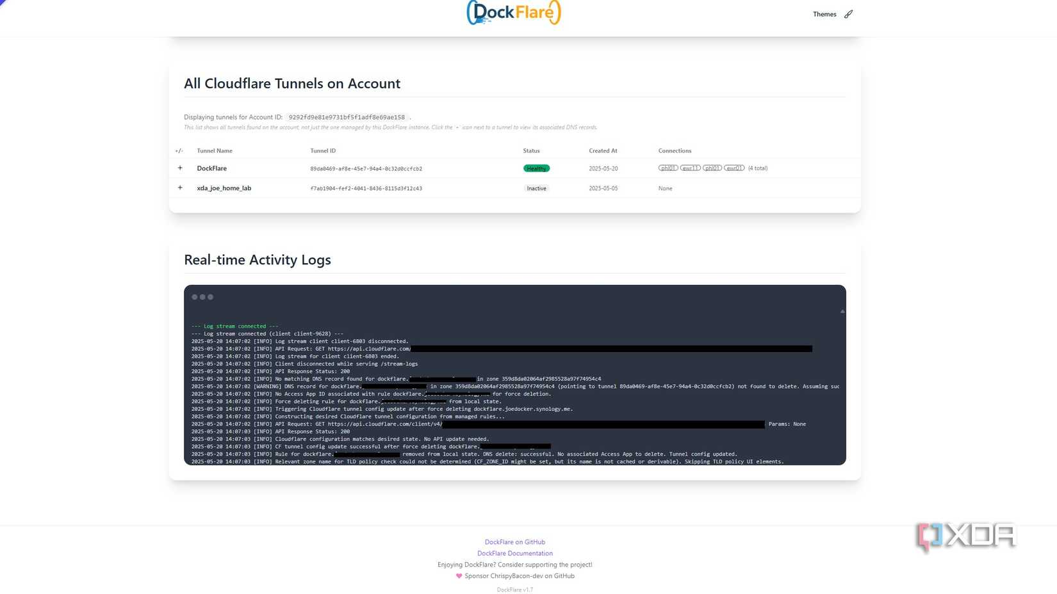Open the DockFlare Documentation link

[514, 553]
